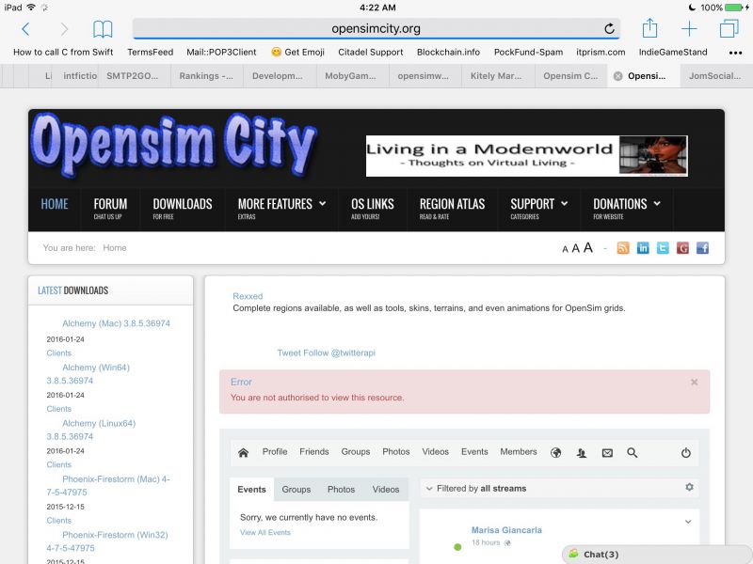Image resolution: width=753 pixels, height=564 pixels.
Task: Open the Safari share sheet icon
Action: pos(649,28)
